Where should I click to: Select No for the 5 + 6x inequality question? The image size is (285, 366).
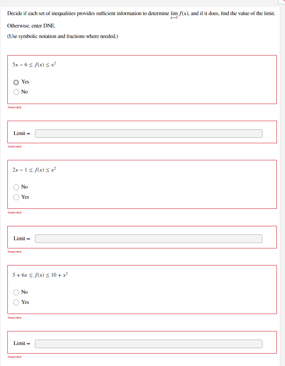pyautogui.click(x=16, y=292)
